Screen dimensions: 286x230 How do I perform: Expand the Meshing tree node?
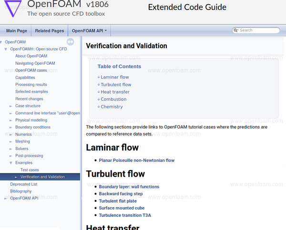11,141
